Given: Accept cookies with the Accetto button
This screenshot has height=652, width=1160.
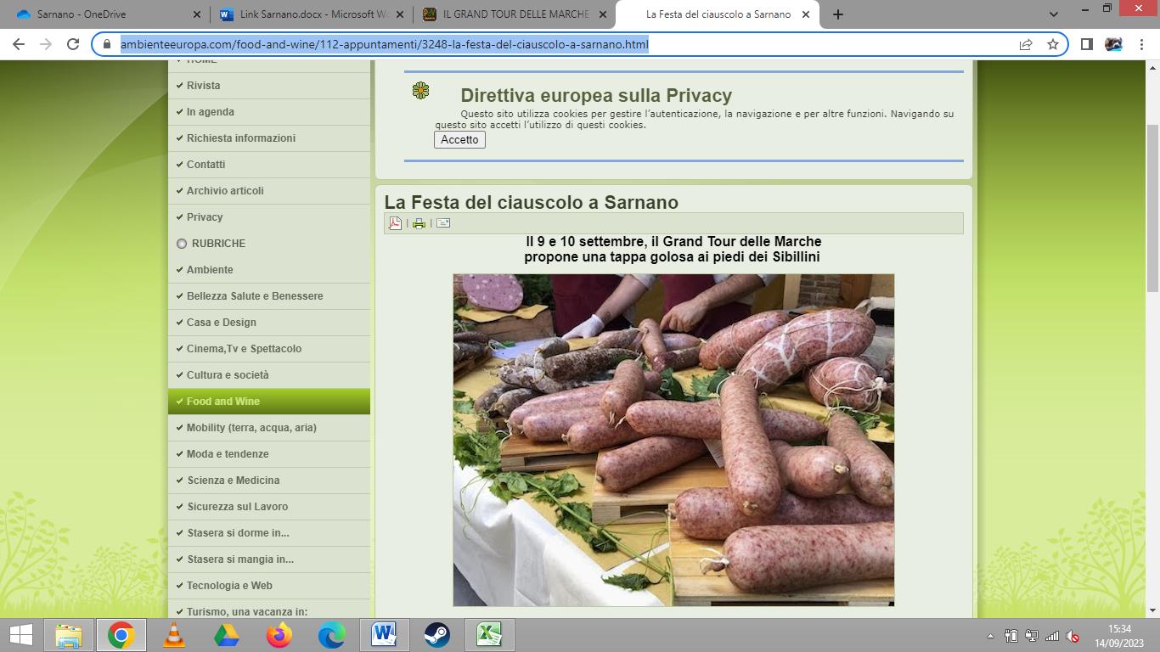Looking at the screenshot, I should 459,139.
